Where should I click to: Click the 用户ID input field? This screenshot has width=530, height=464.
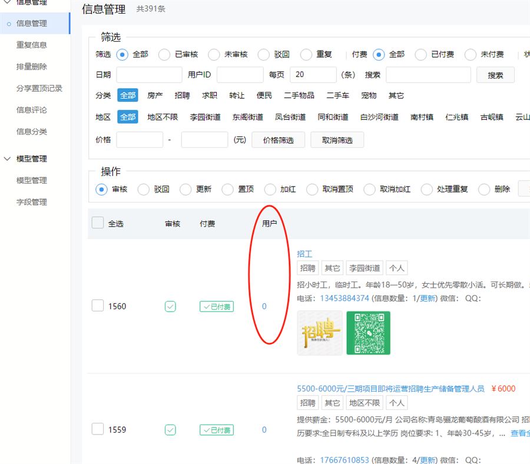(x=240, y=75)
